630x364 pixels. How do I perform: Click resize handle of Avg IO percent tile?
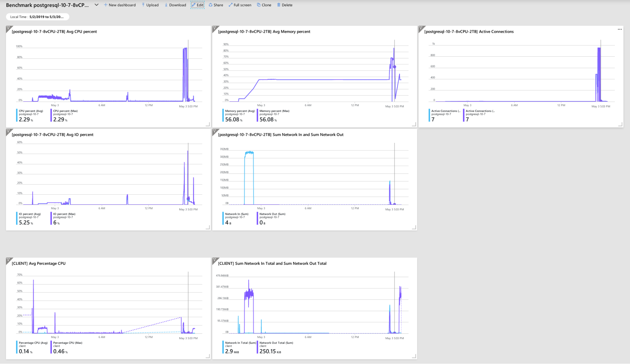tap(208, 227)
